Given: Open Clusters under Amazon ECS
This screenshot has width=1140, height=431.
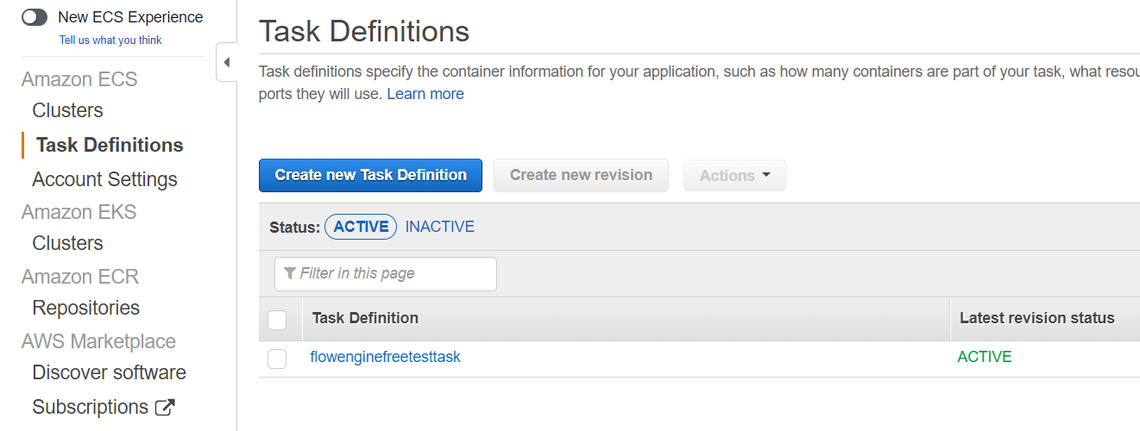Looking at the screenshot, I should tap(67, 110).
